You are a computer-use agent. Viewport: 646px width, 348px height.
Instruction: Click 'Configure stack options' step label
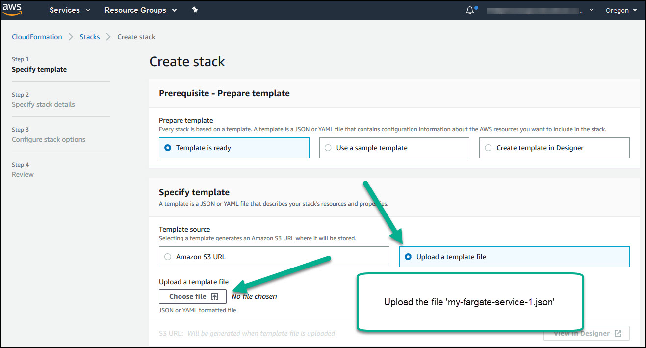coord(49,139)
